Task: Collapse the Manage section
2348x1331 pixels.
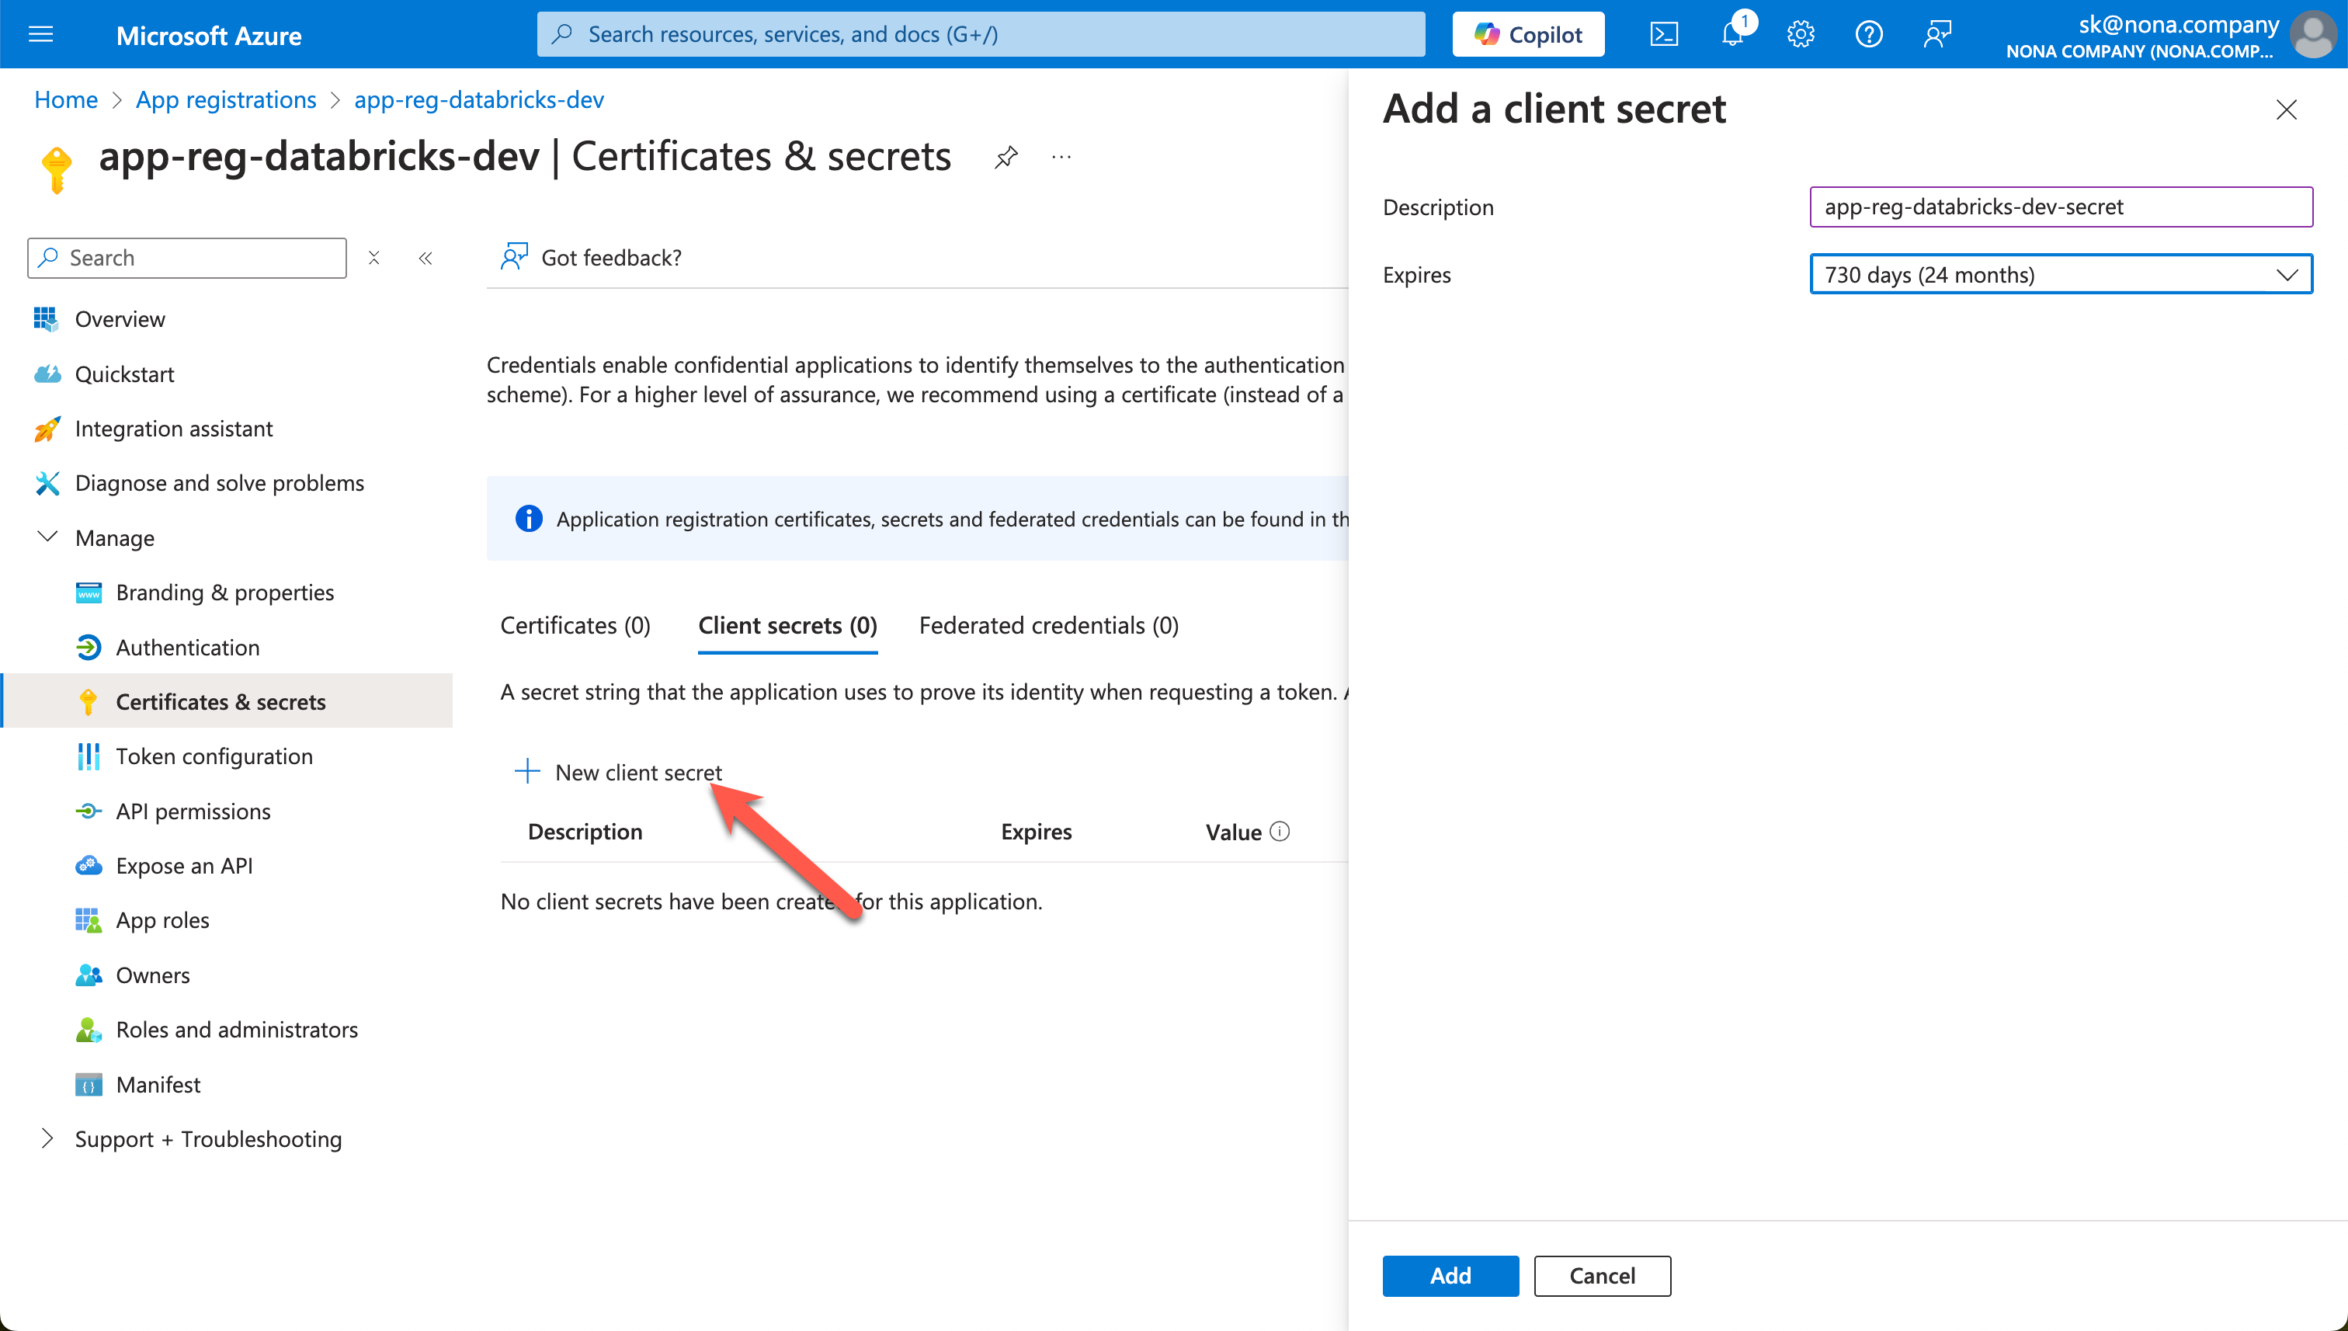Action: pos(47,537)
